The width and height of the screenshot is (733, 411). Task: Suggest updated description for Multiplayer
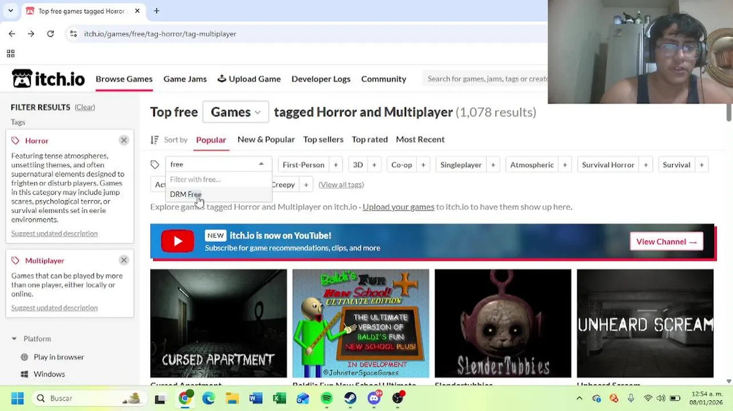(54, 308)
